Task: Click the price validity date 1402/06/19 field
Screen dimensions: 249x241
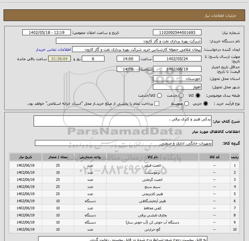Action: [x=177, y=69]
